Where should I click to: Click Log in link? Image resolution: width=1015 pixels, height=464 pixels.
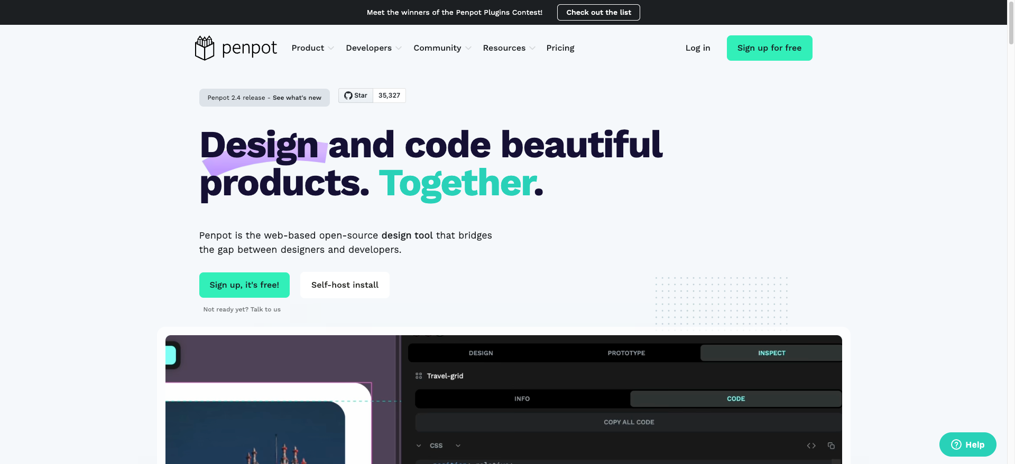click(x=698, y=48)
